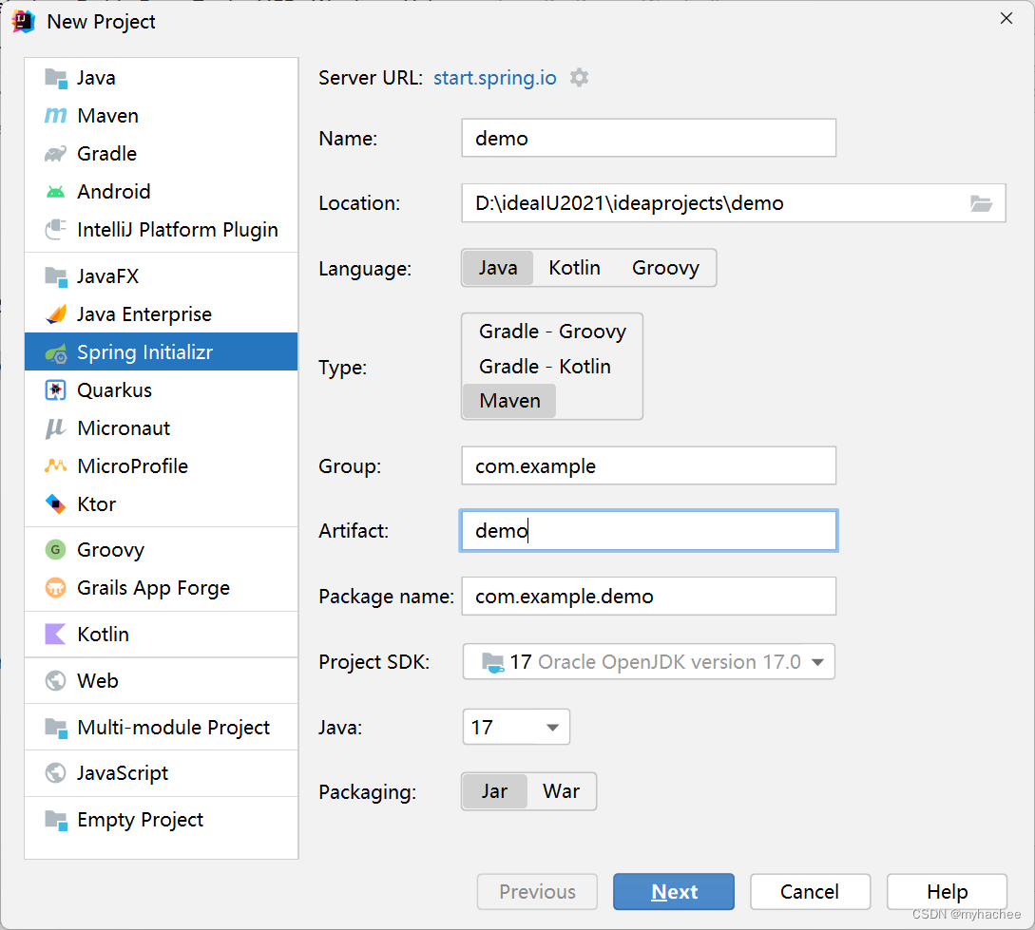The image size is (1035, 930).
Task: Browse for location with folder icon
Action: click(x=982, y=203)
